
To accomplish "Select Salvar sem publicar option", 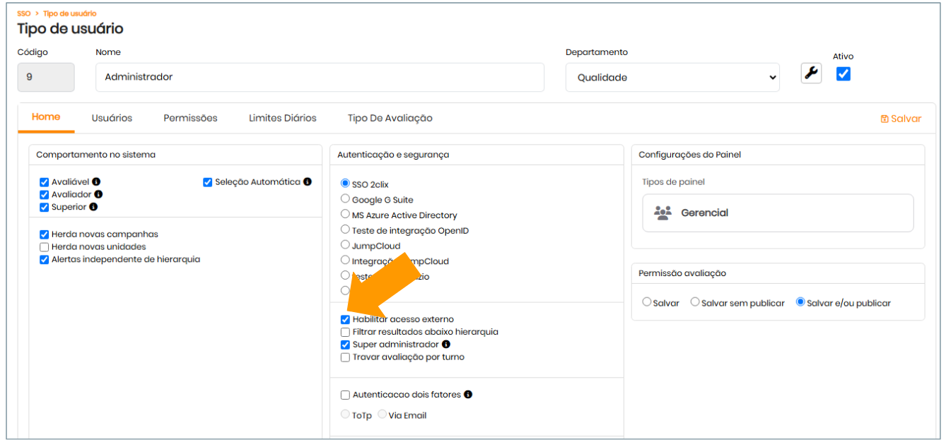I will coord(695,302).
